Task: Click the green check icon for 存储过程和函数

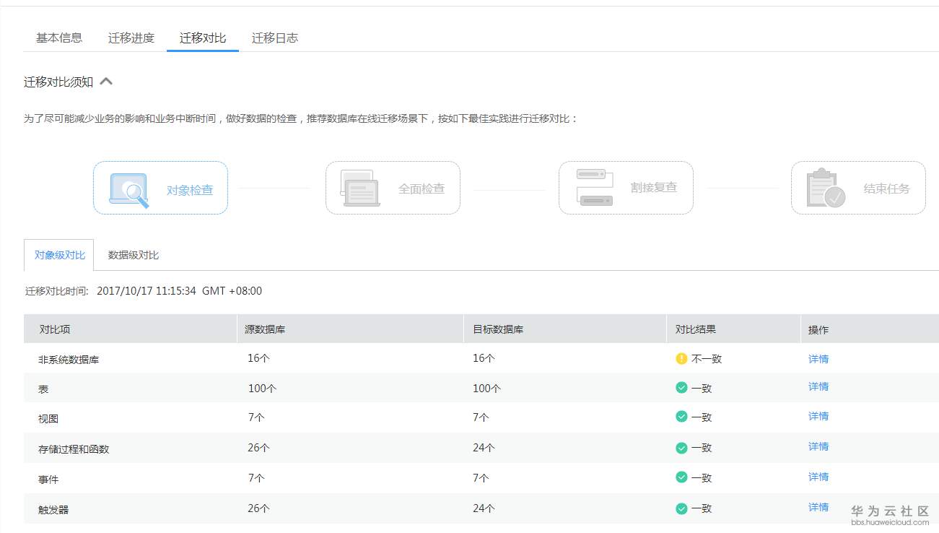Action: [x=681, y=448]
